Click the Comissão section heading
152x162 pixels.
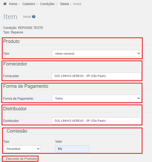coord(17,131)
